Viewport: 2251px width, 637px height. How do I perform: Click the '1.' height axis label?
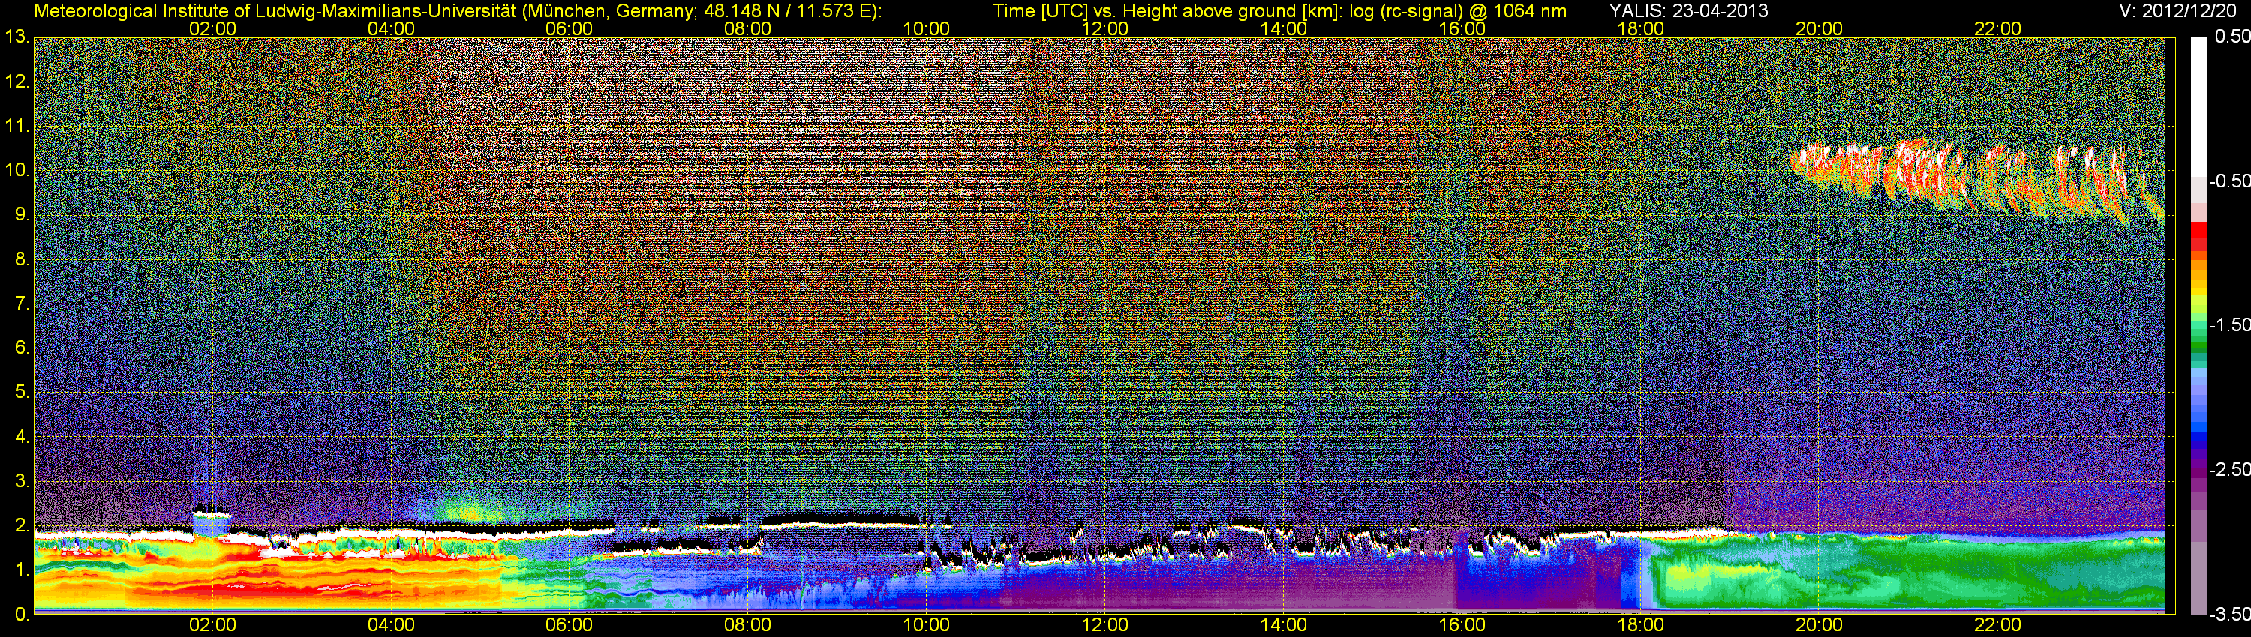(x=21, y=571)
